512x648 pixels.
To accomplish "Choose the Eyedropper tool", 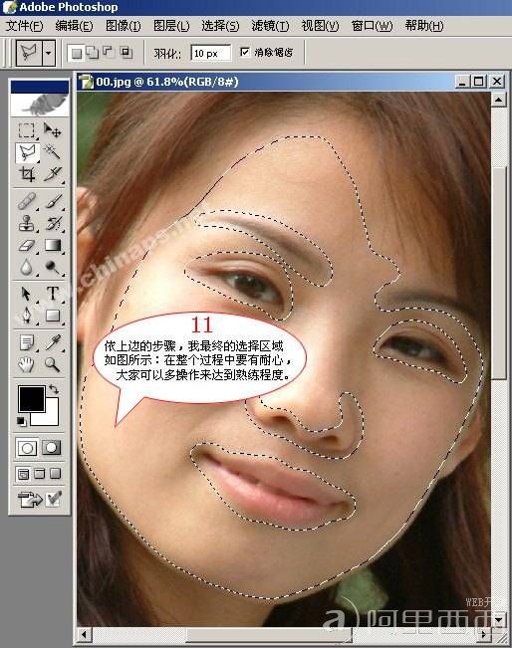I will pos(52,341).
